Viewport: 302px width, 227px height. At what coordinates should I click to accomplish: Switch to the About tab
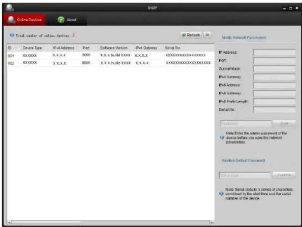[66, 20]
